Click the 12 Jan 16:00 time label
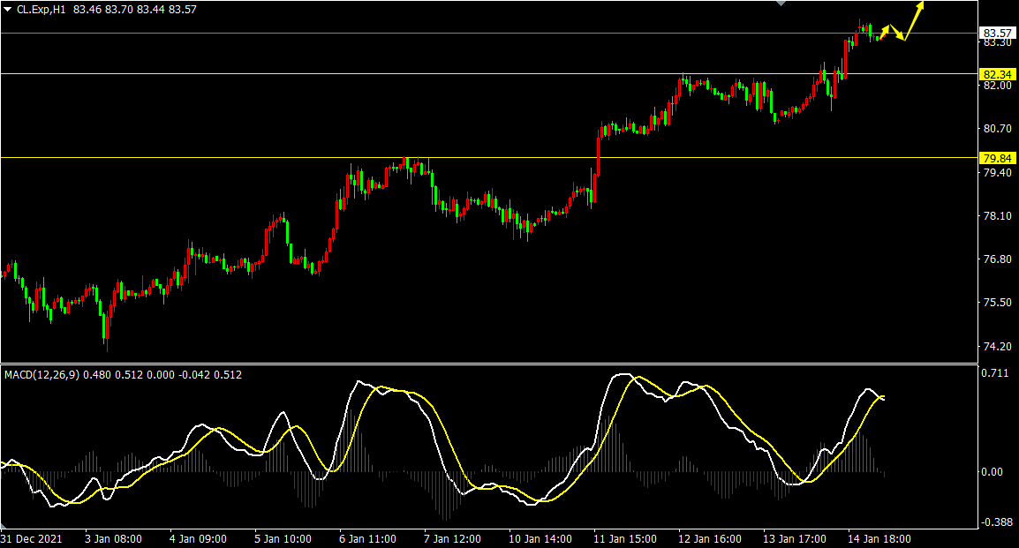The height and width of the screenshot is (548, 1019). pos(710,539)
